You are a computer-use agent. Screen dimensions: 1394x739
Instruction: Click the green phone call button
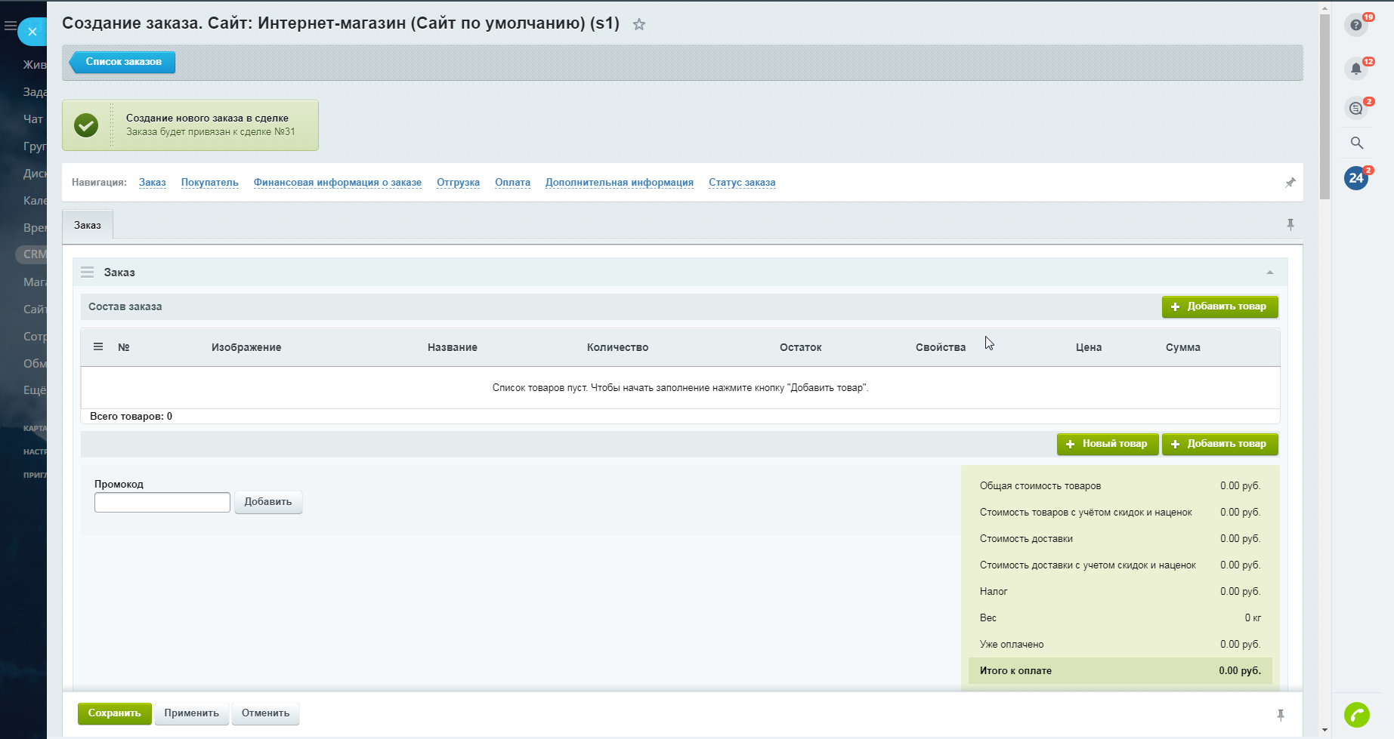click(x=1357, y=714)
